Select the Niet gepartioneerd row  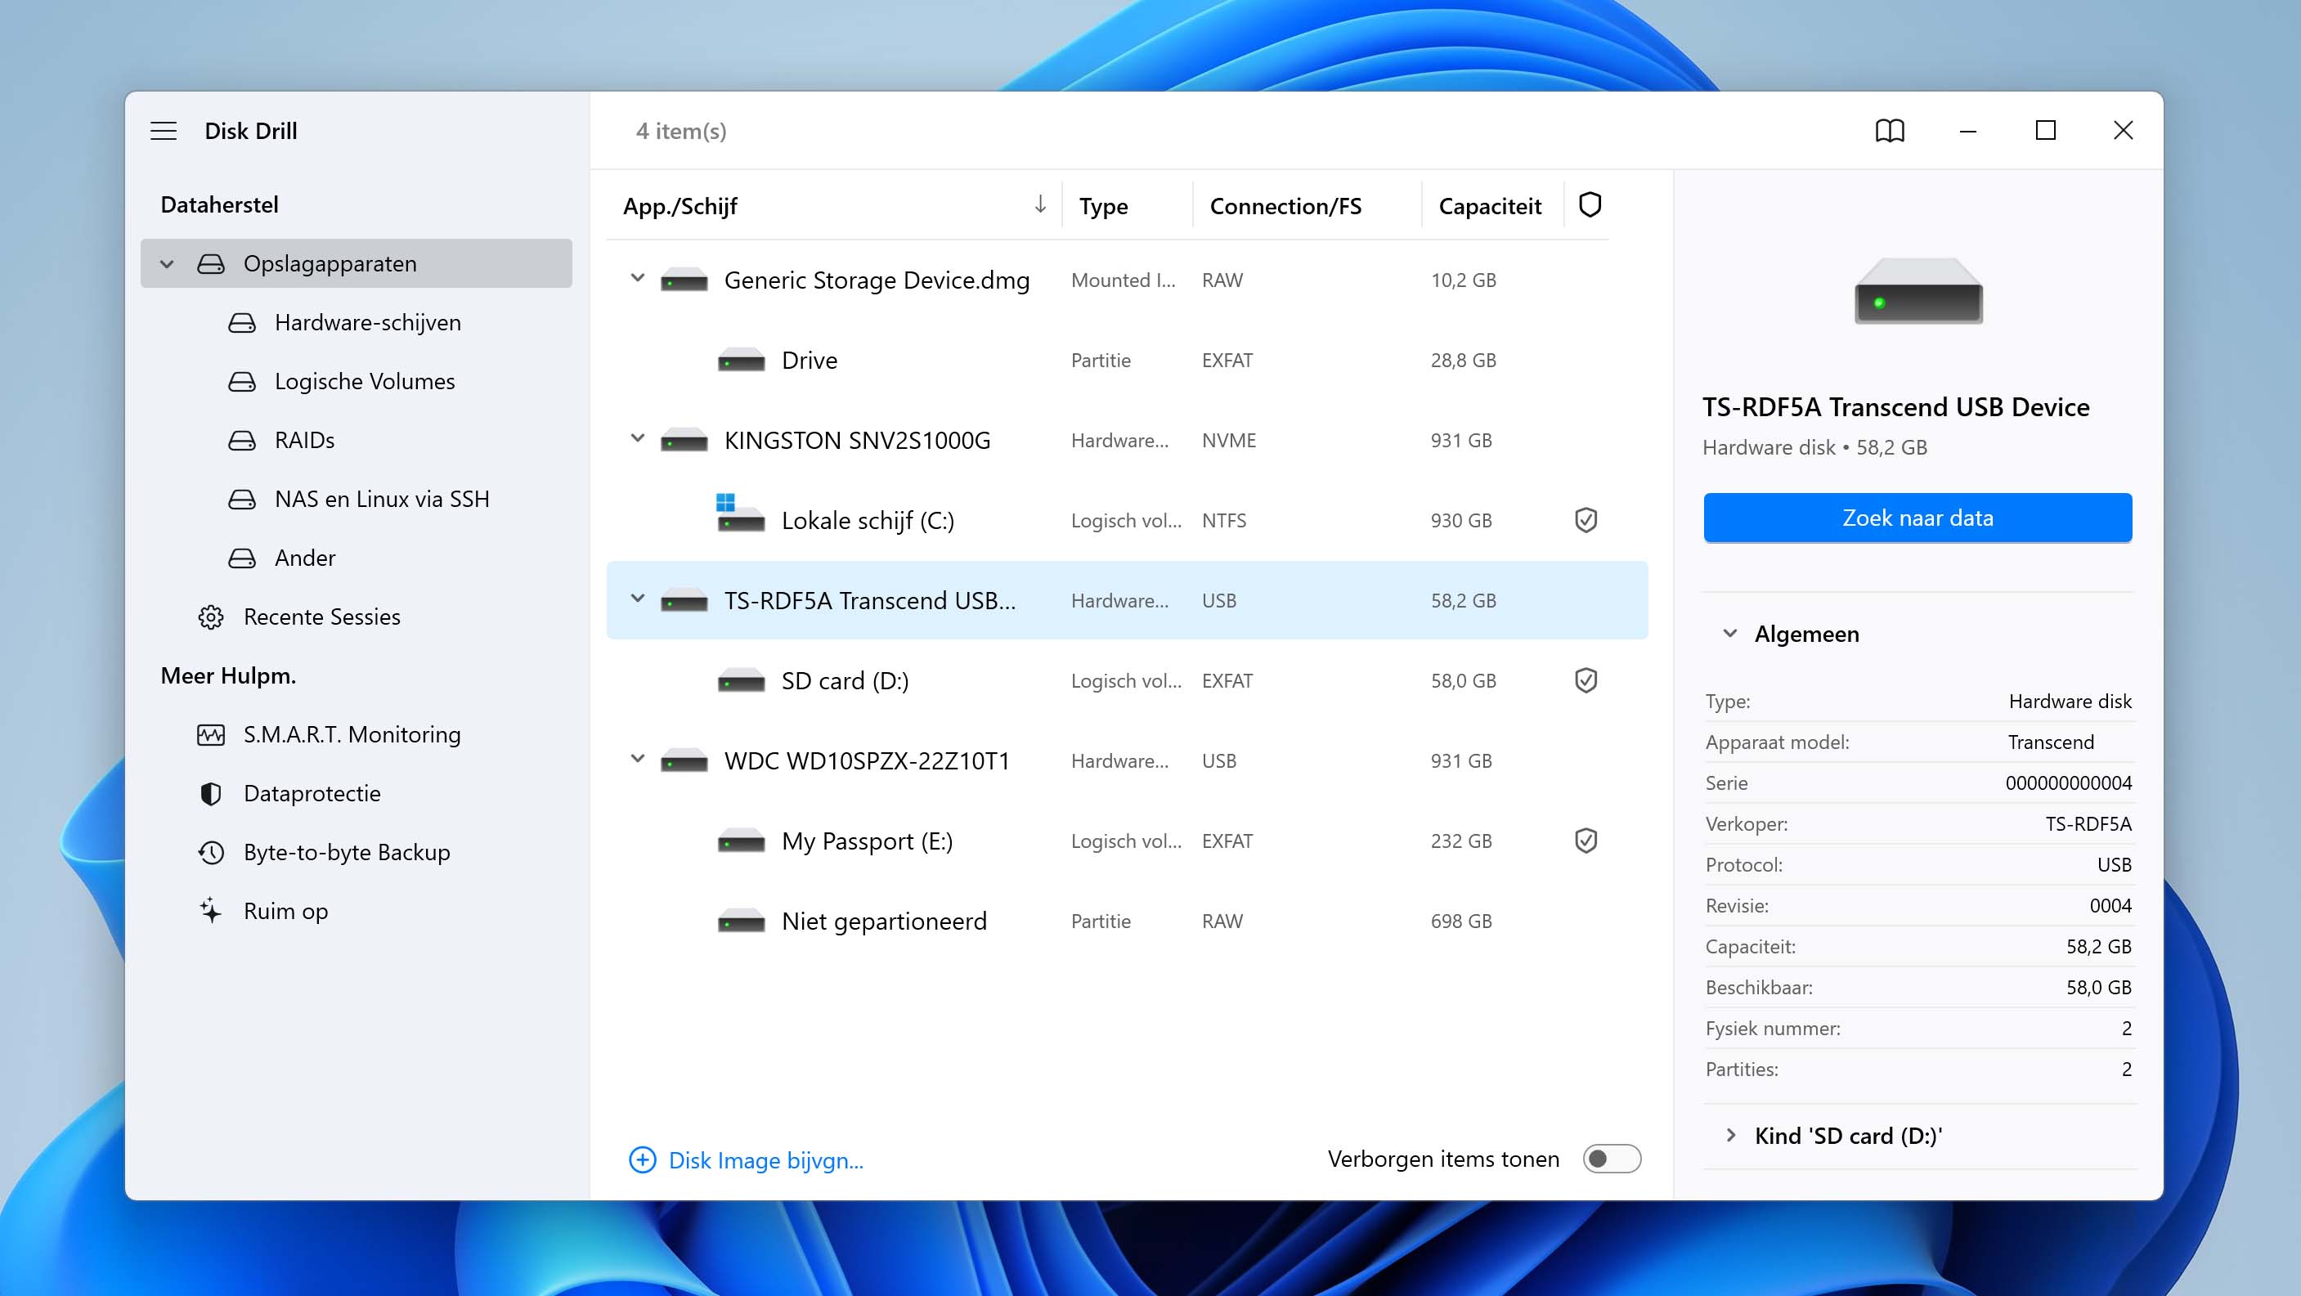coord(1128,921)
